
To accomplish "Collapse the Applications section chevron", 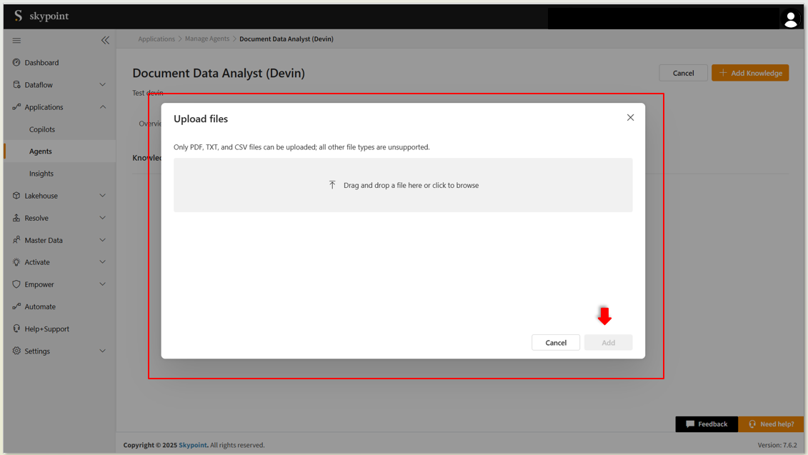I will pyautogui.click(x=102, y=107).
